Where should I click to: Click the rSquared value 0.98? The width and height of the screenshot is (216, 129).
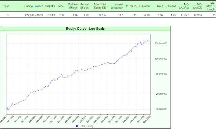(x=147, y=15)
